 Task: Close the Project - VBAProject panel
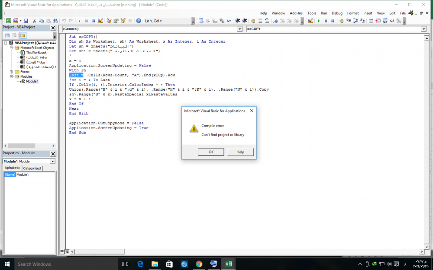(x=53, y=28)
